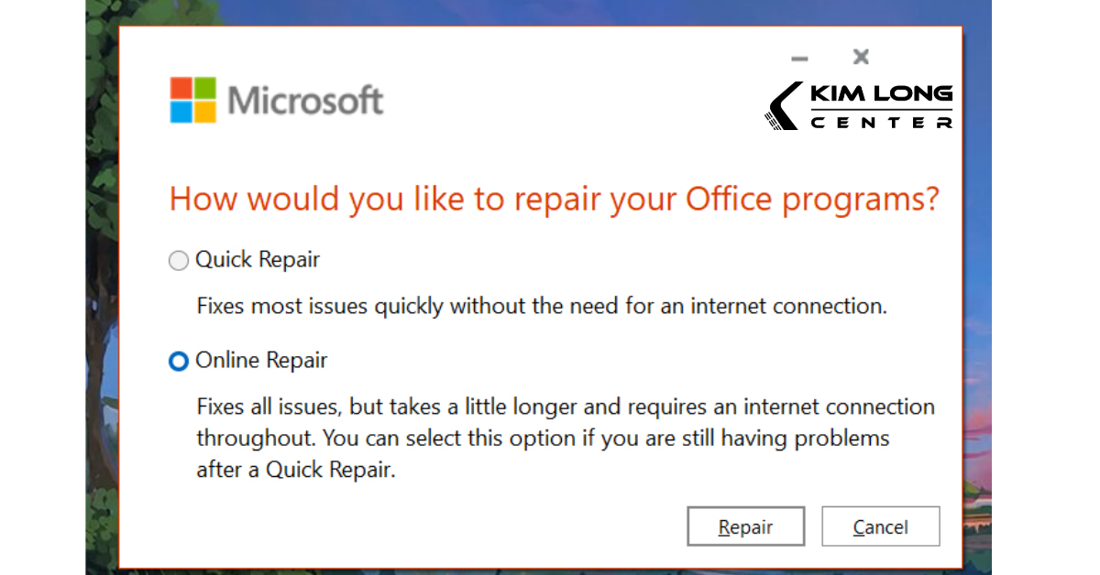Click the Microsoft wordmark text
This screenshot has width=1100, height=575.
[305, 100]
